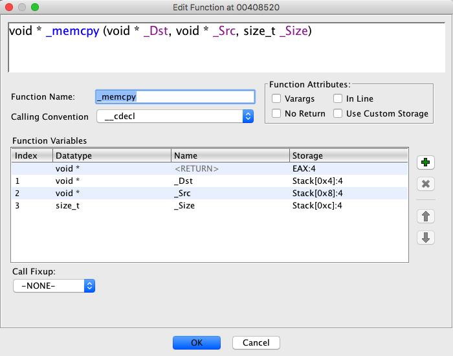Screen dimensions: 453x356
Task: Click the Cancel button
Action: (x=256, y=342)
